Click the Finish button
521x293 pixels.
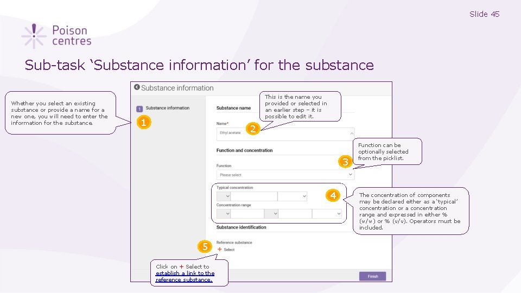pos(372,276)
